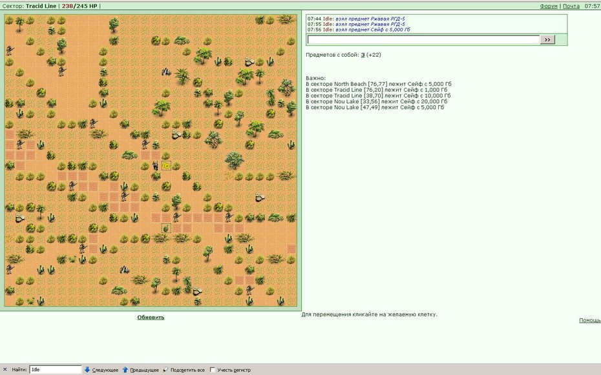Click the yellow safe item beside the player
The image size is (601, 375).
coord(166,166)
